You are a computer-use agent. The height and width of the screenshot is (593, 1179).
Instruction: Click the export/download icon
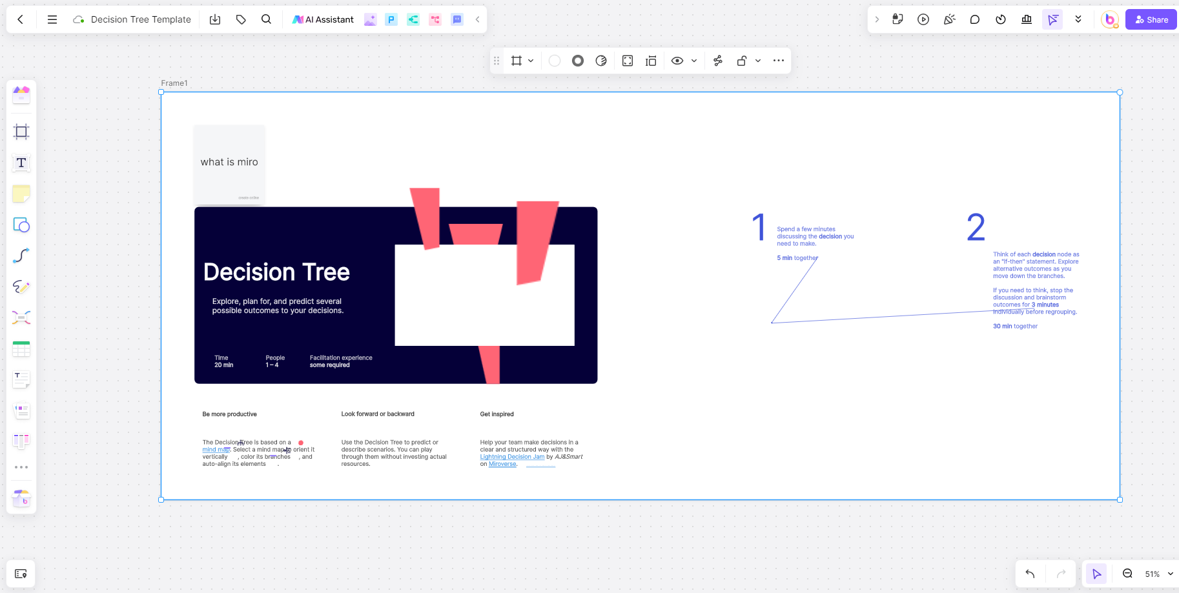click(x=215, y=19)
